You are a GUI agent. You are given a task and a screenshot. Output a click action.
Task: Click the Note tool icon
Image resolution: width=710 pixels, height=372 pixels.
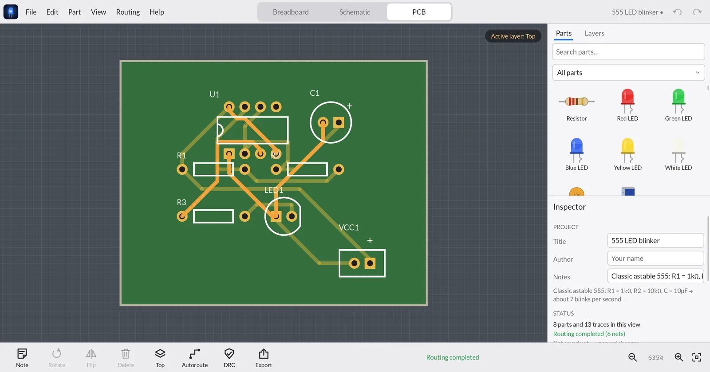click(22, 353)
